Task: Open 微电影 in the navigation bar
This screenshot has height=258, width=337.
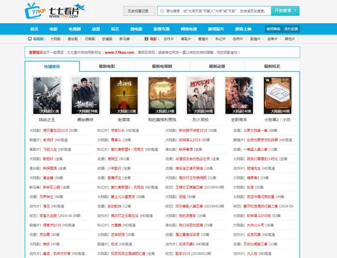Action: click(136, 29)
